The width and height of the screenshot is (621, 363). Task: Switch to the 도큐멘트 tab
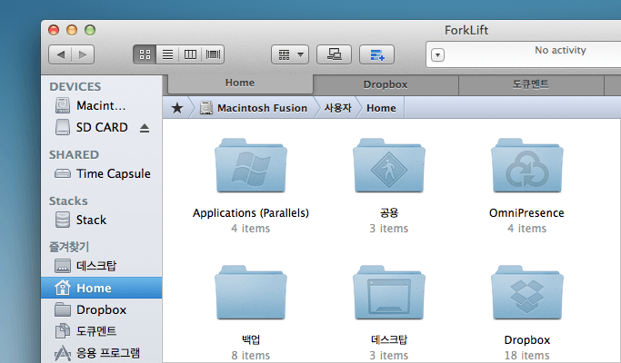click(531, 84)
